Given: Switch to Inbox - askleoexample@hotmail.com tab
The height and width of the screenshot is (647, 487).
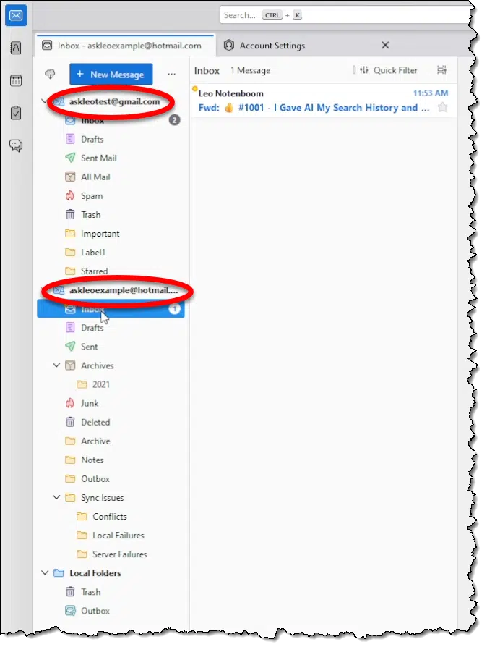Looking at the screenshot, I should (126, 46).
